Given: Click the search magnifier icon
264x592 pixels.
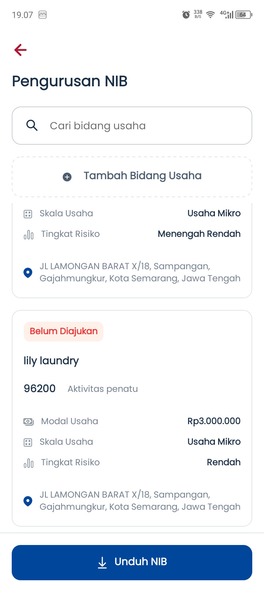Looking at the screenshot, I should point(32,126).
